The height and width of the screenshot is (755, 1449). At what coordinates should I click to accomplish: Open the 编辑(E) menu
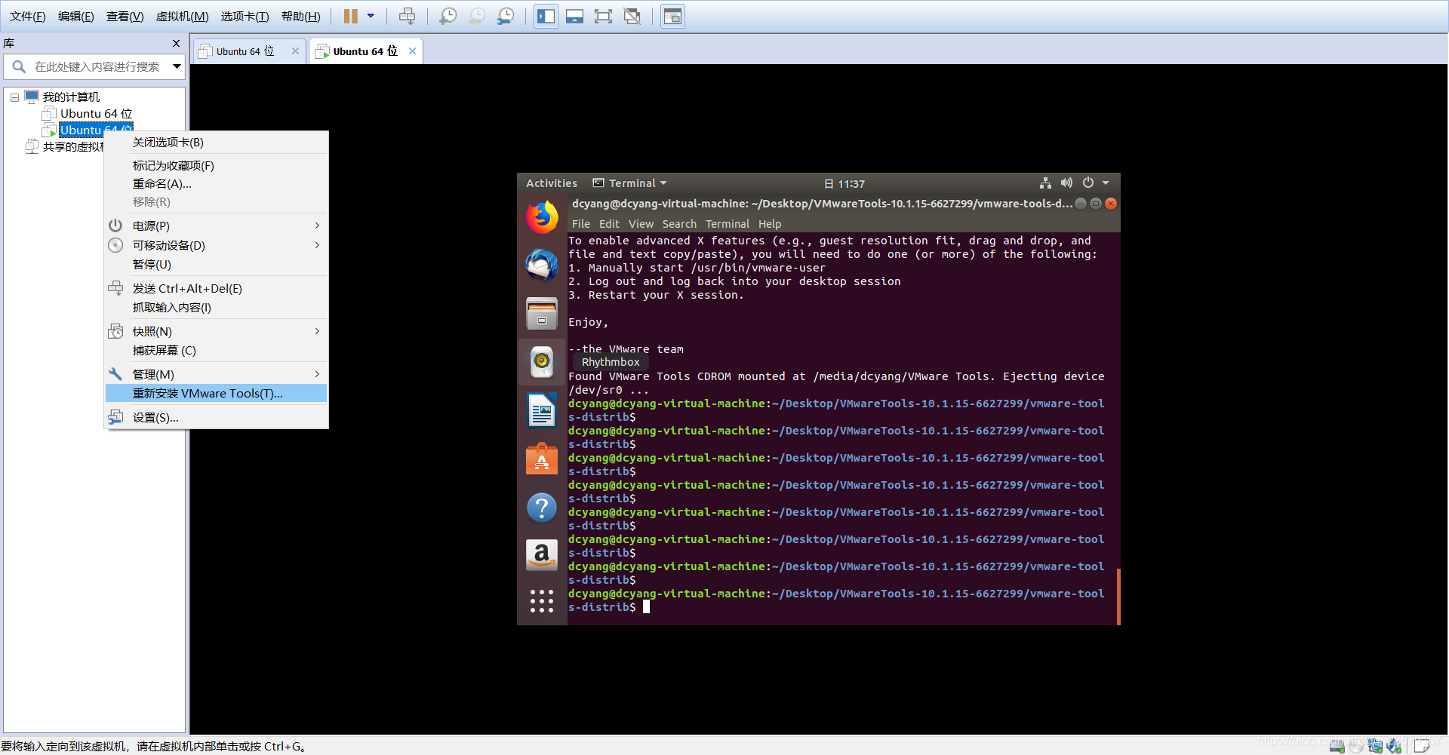[x=76, y=17]
